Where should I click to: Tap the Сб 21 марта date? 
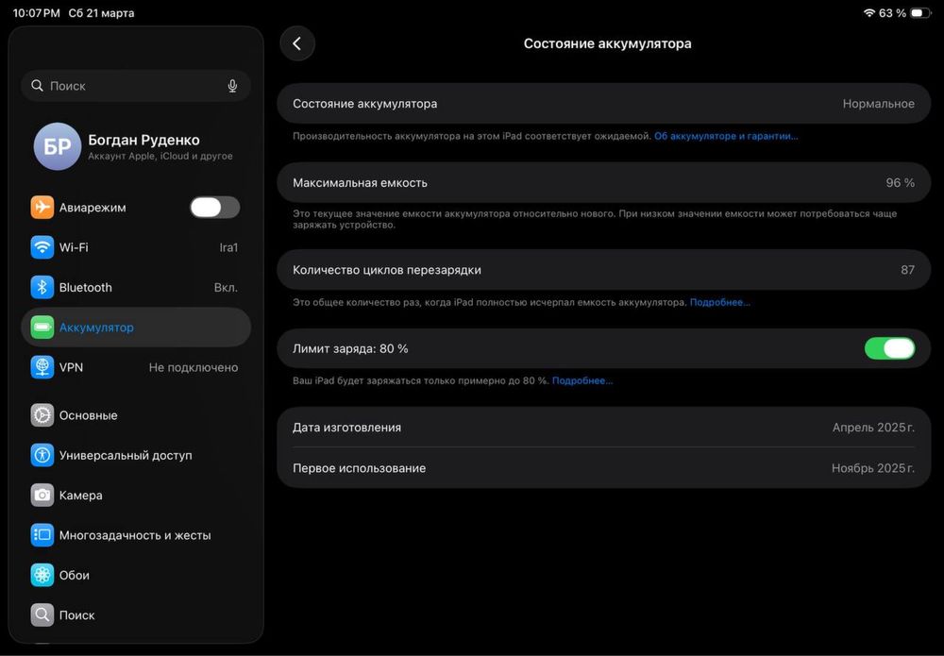[101, 12]
